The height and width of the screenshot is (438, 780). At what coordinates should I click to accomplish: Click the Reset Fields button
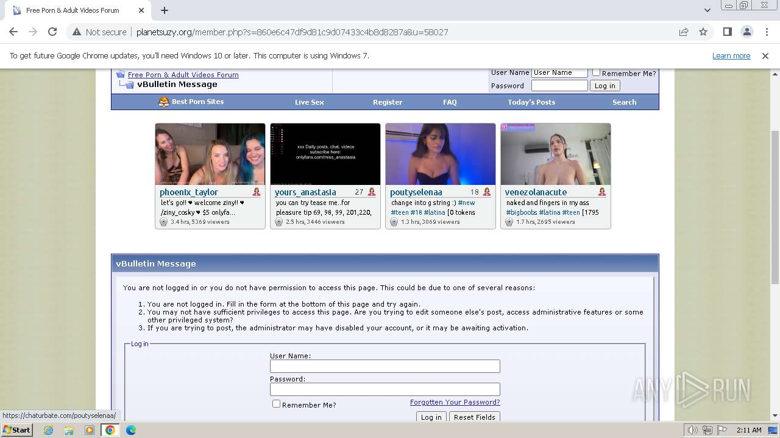tap(474, 417)
